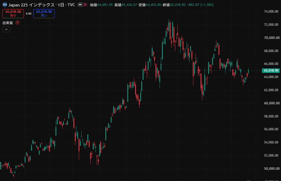
Task: Select the 出来高 volume indicator label
Action: [x=8, y=23]
